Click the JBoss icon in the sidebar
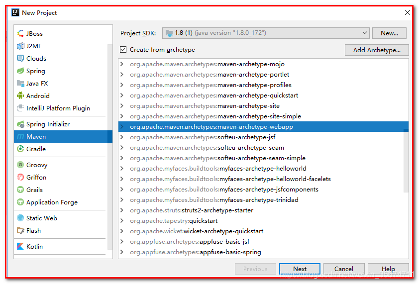 (x=20, y=33)
